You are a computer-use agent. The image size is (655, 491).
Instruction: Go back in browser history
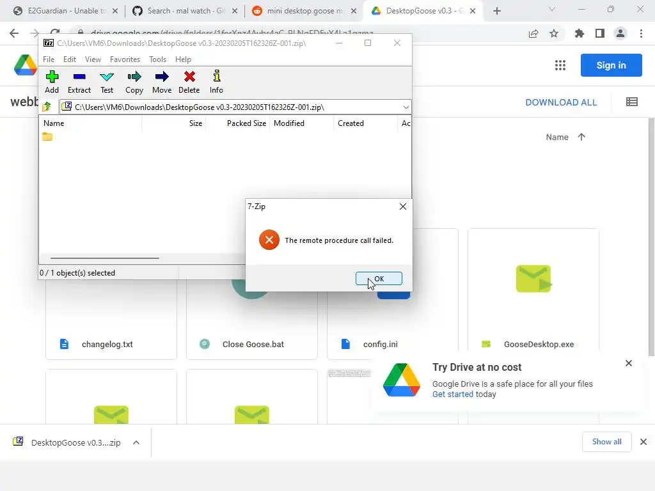14,33
